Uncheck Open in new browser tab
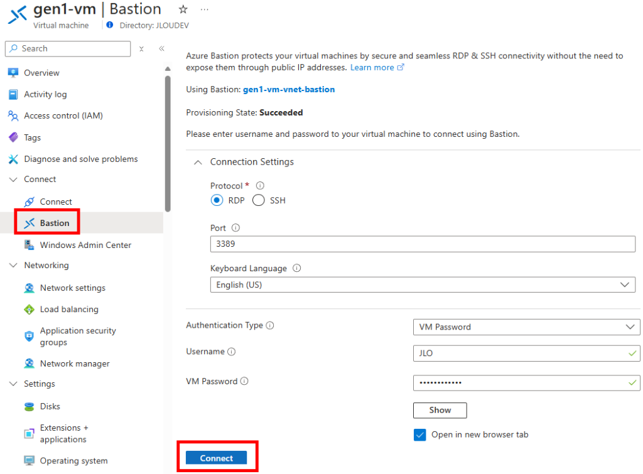The width and height of the screenshot is (643, 474). click(x=419, y=434)
